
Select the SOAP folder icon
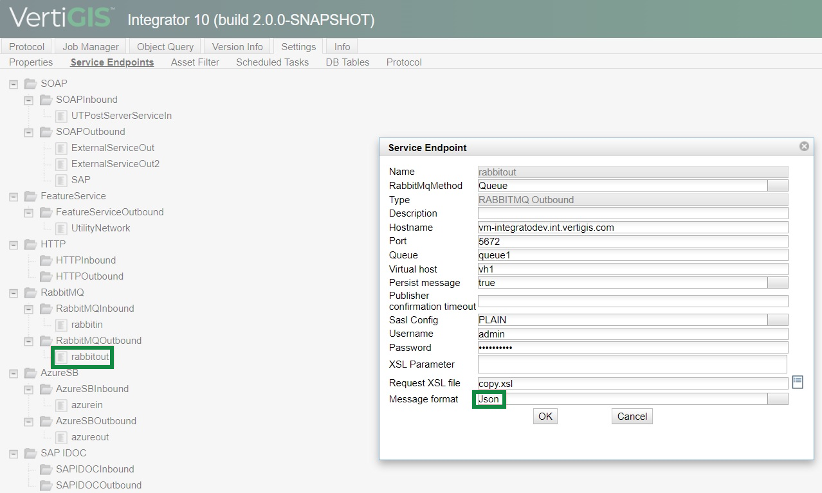coord(30,84)
